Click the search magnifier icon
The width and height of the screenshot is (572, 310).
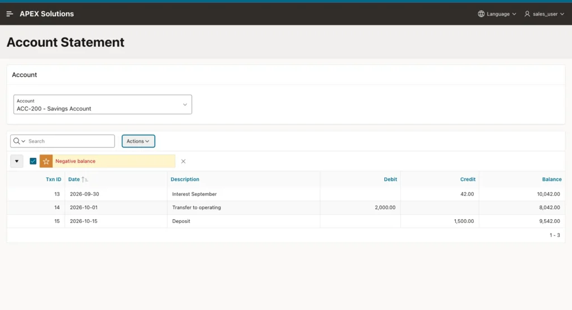(x=16, y=141)
